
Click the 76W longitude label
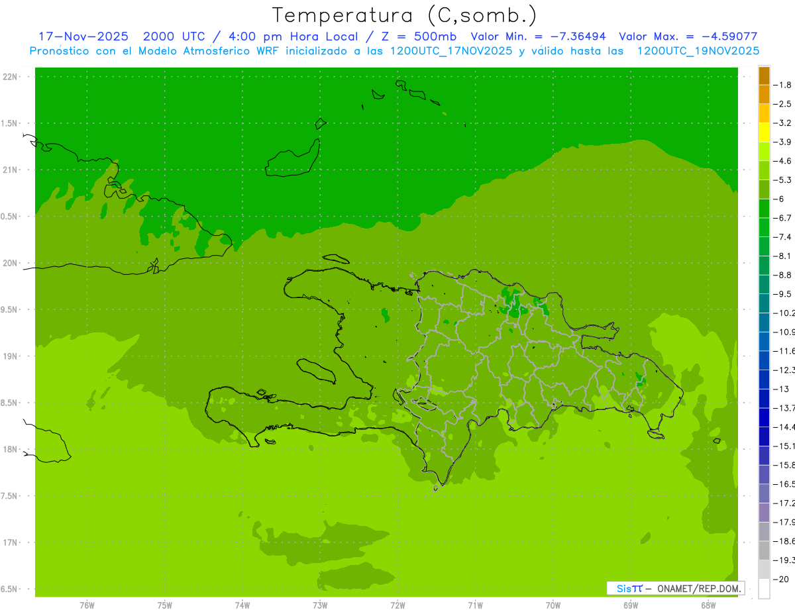click(87, 605)
